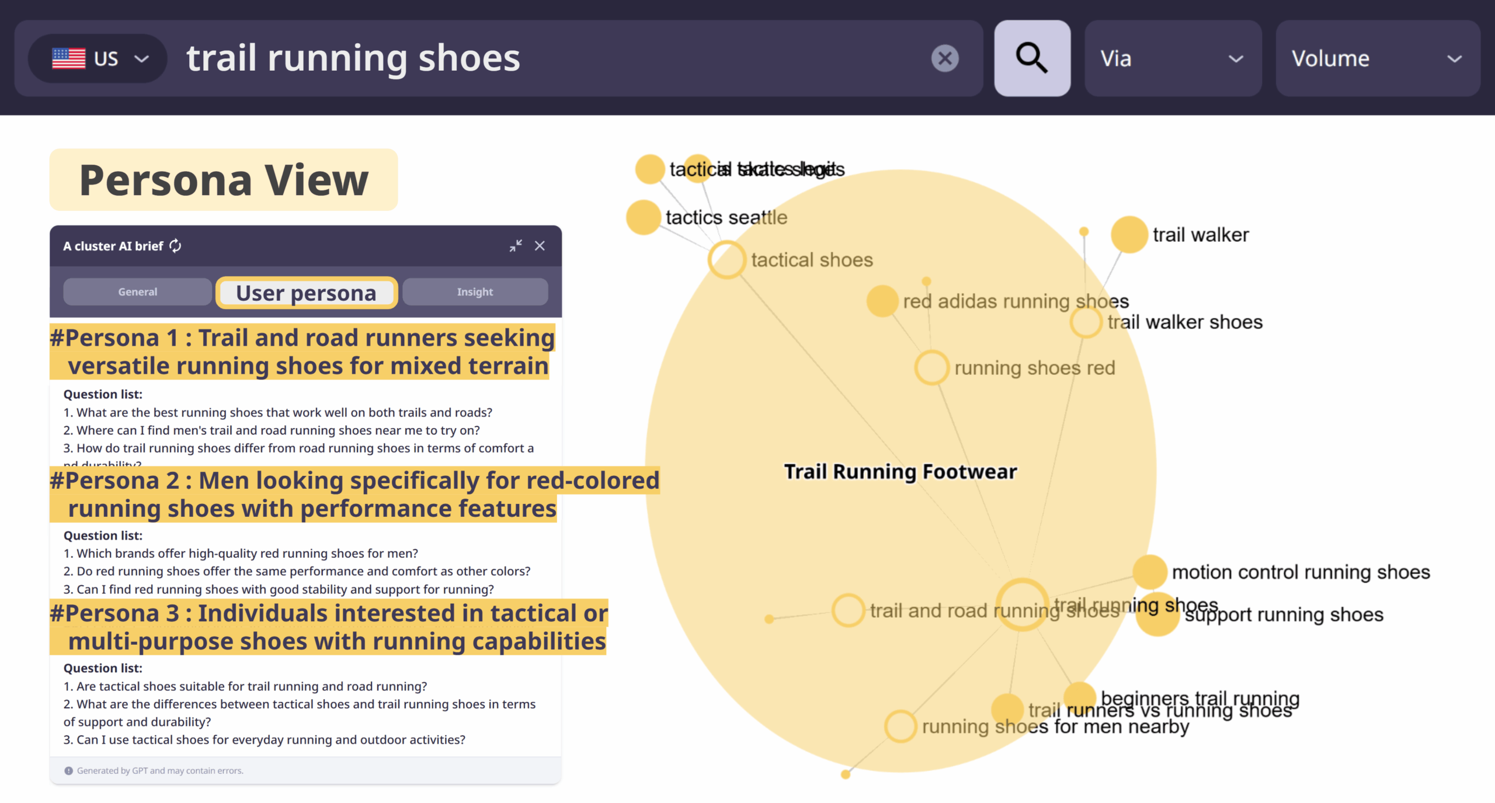Close the cluster AI brief panel

pyautogui.click(x=540, y=246)
